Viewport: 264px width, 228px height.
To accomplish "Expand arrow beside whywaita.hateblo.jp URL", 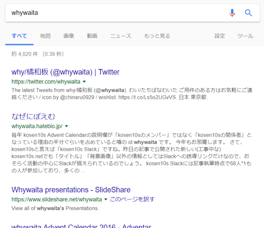I will [67, 126].
